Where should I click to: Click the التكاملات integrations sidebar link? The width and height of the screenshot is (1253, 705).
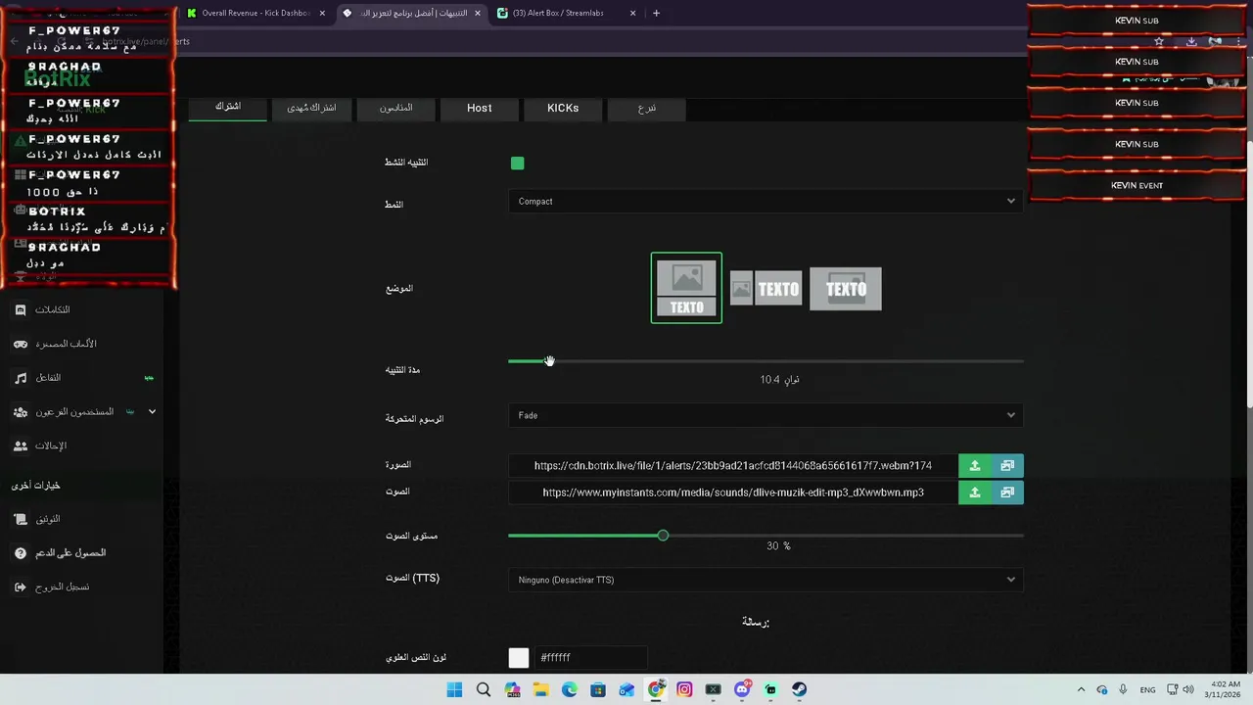coord(53,310)
